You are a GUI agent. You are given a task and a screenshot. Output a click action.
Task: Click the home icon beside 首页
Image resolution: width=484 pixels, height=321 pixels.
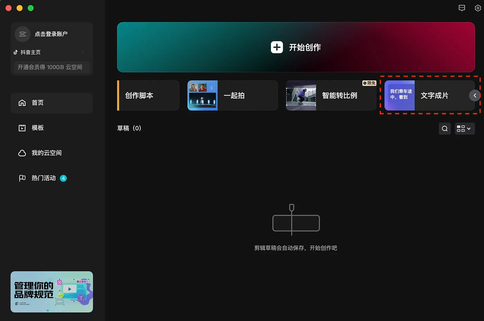coord(22,103)
